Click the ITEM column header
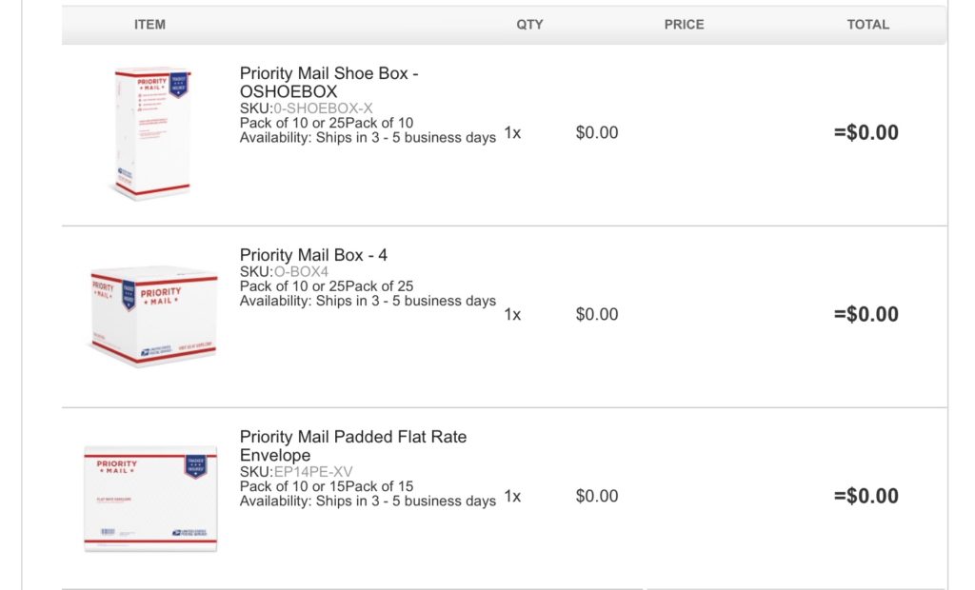Image resolution: width=975 pixels, height=590 pixels. (x=149, y=25)
